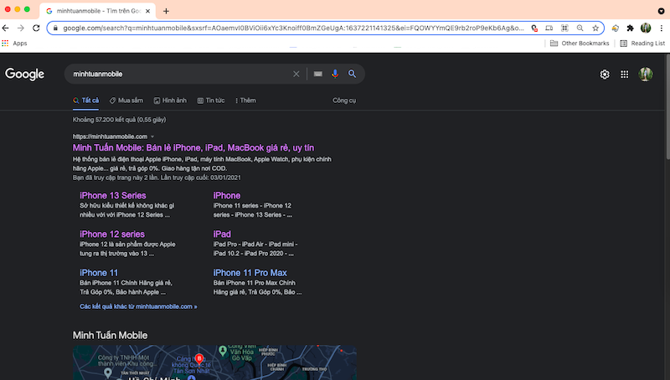This screenshot has width=670, height=380.
Task: Expand the Thêm menu
Action: (x=245, y=100)
